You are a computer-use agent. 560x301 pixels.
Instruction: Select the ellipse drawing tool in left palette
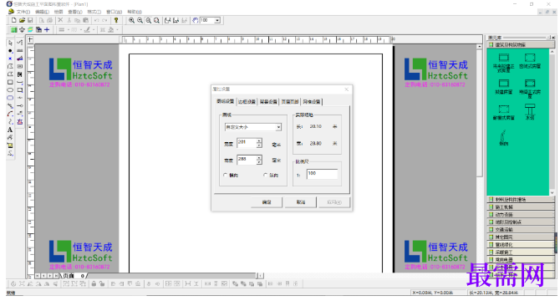[10, 90]
